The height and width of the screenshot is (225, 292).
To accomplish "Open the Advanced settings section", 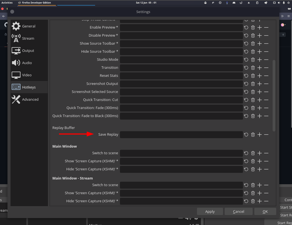I will tap(29, 99).
